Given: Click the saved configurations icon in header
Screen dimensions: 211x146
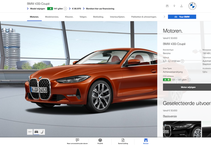Looking at the screenshot, I should (x=167, y=6).
